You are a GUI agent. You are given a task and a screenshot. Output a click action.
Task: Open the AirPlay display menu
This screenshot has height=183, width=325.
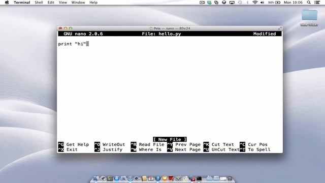click(x=232, y=3)
